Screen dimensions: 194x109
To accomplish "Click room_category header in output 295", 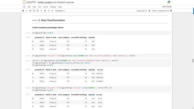I will pyautogui.click(x=64, y=95).
